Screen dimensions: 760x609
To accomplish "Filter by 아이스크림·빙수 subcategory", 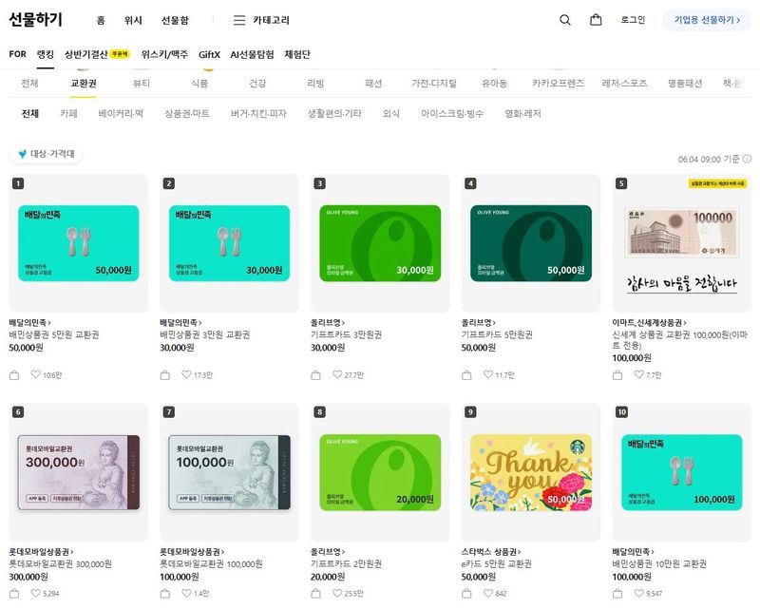I will tap(452, 113).
